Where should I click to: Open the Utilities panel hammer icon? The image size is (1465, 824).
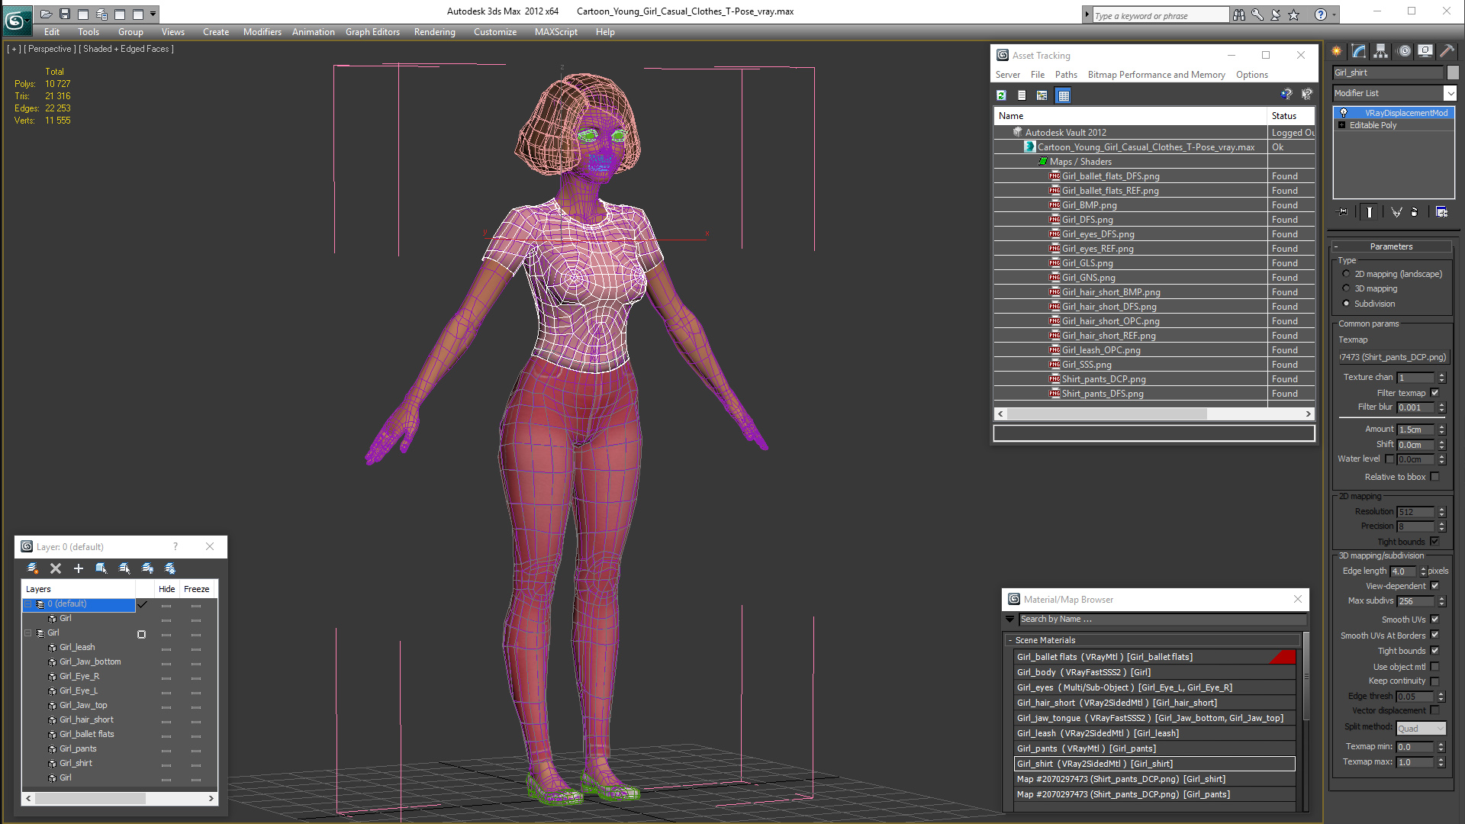point(1447,51)
